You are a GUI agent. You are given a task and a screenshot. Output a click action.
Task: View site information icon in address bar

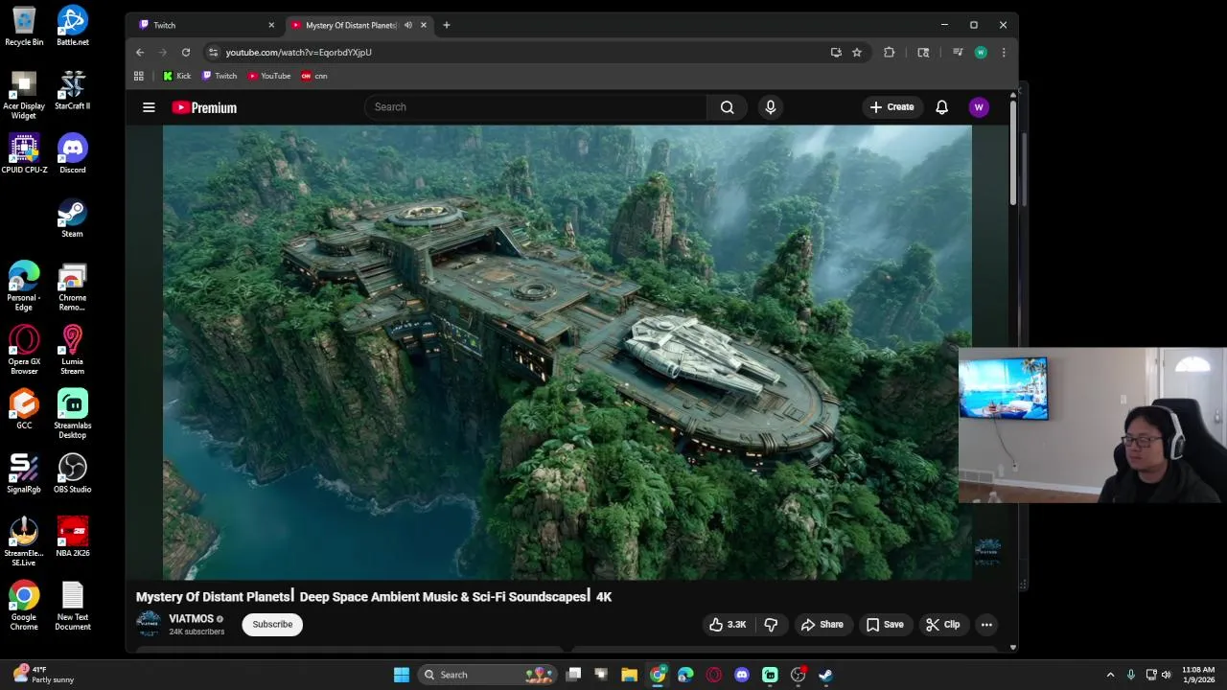[214, 53]
